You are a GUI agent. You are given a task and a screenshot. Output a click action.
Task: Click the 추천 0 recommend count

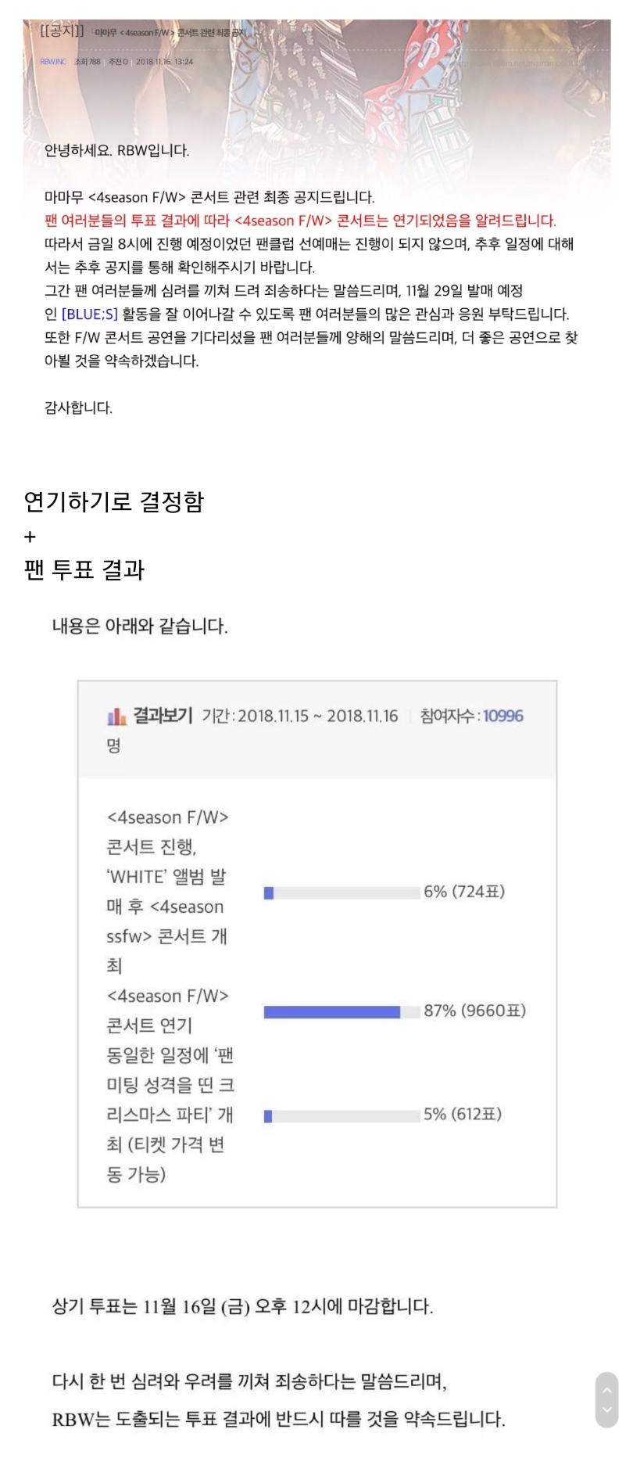[118, 62]
